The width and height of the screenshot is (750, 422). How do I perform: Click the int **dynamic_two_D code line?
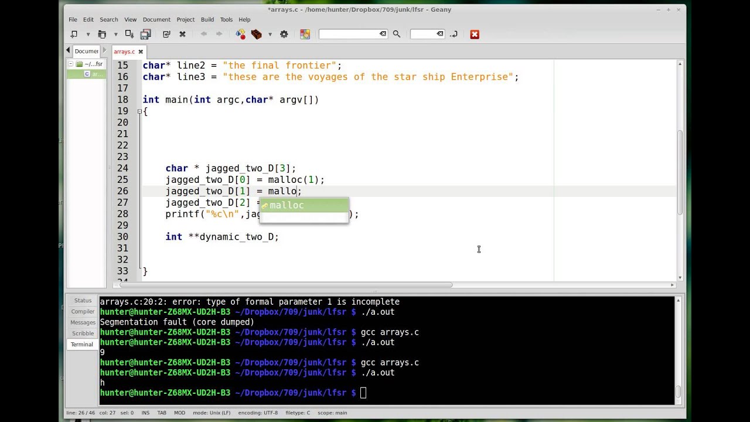pos(222,237)
